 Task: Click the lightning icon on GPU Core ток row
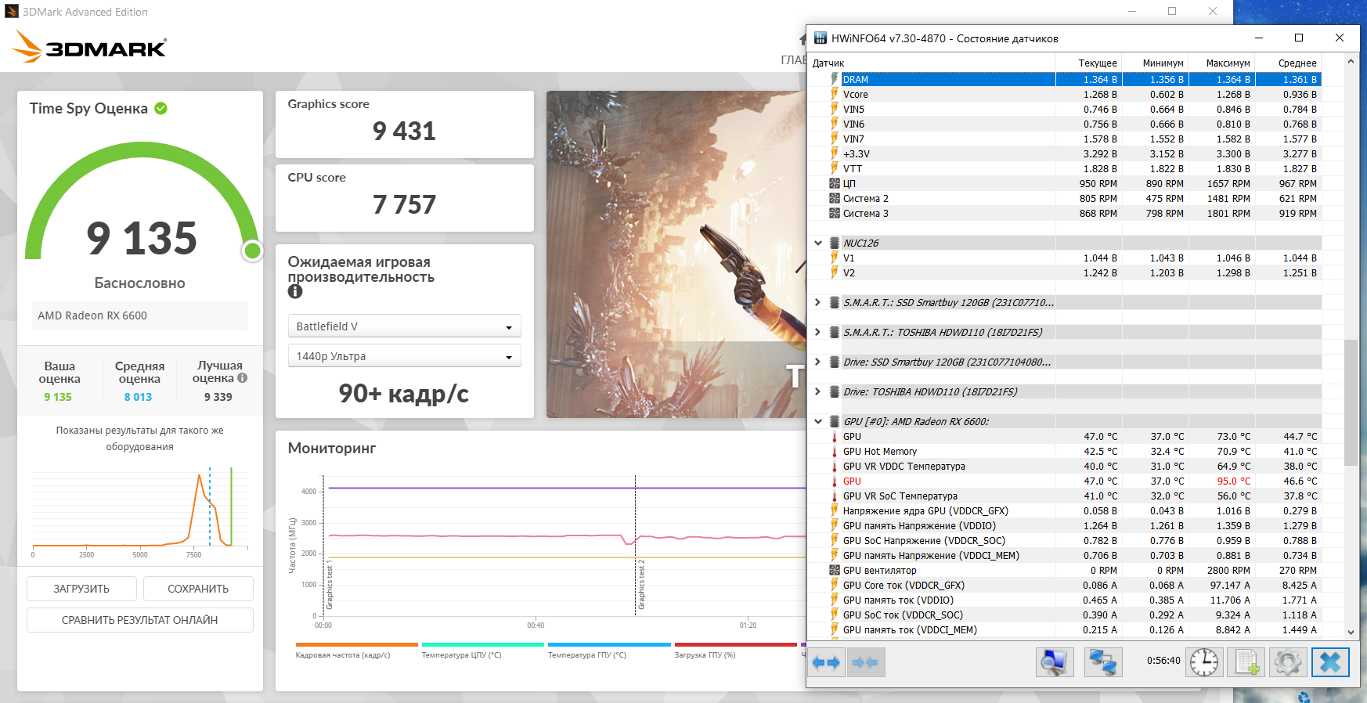(835, 585)
